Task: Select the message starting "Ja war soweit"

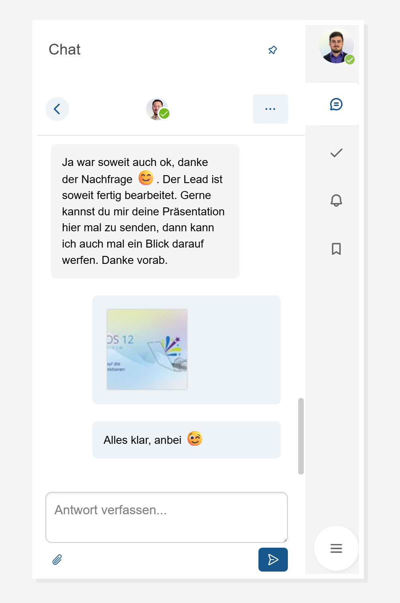Action: [x=145, y=211]
